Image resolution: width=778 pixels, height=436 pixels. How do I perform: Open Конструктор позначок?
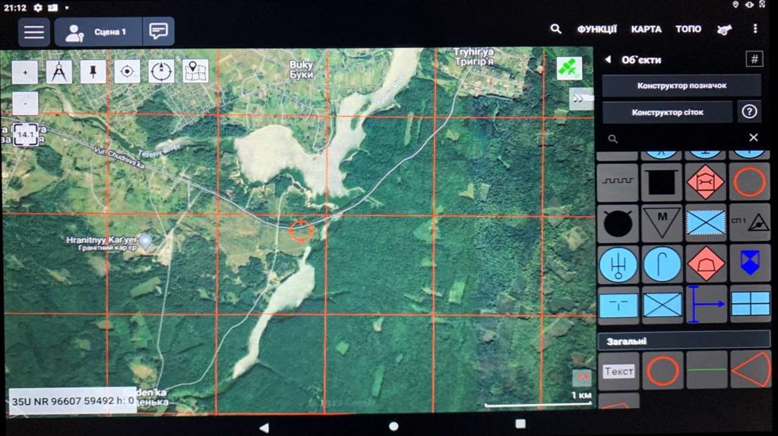[682, 85]
